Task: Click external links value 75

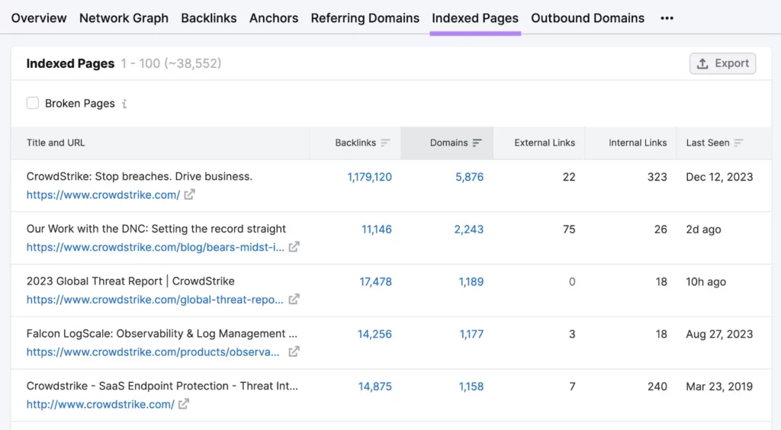Action: tap(569, 229)
